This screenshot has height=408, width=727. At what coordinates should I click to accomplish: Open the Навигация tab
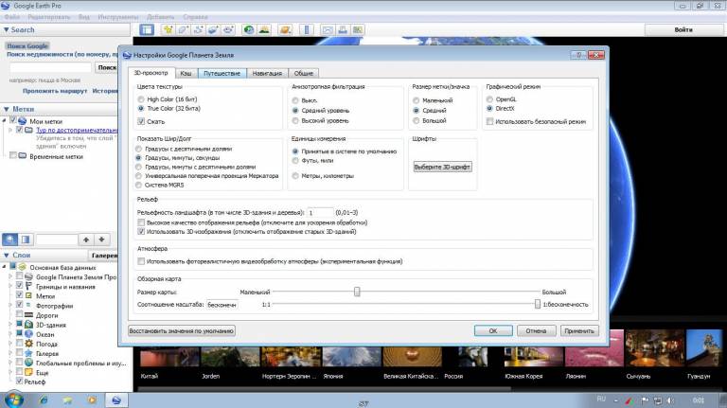click(267, 73)
